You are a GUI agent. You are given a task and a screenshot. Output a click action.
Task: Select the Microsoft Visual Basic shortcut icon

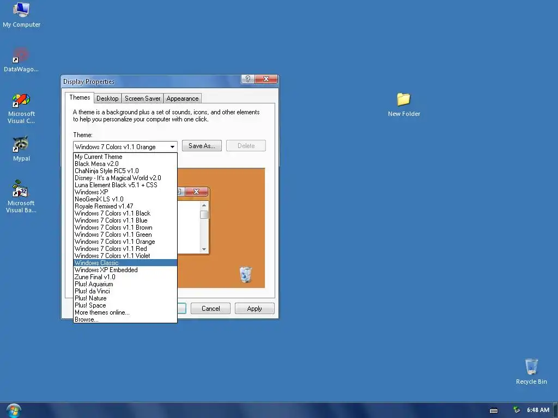tap(20, 189)
